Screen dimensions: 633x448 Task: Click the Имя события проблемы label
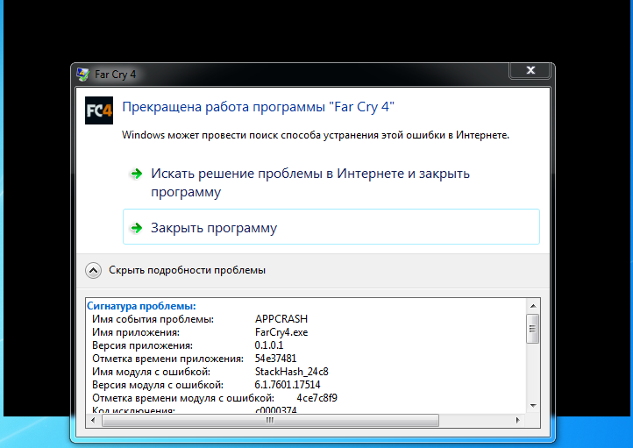(153, 319)
